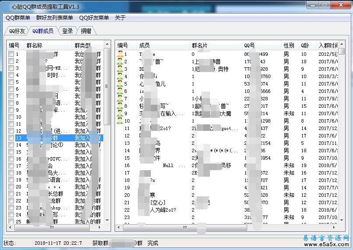Sort member list by QQ号 column header
This screenshot has width=353, height=250.
261,45
